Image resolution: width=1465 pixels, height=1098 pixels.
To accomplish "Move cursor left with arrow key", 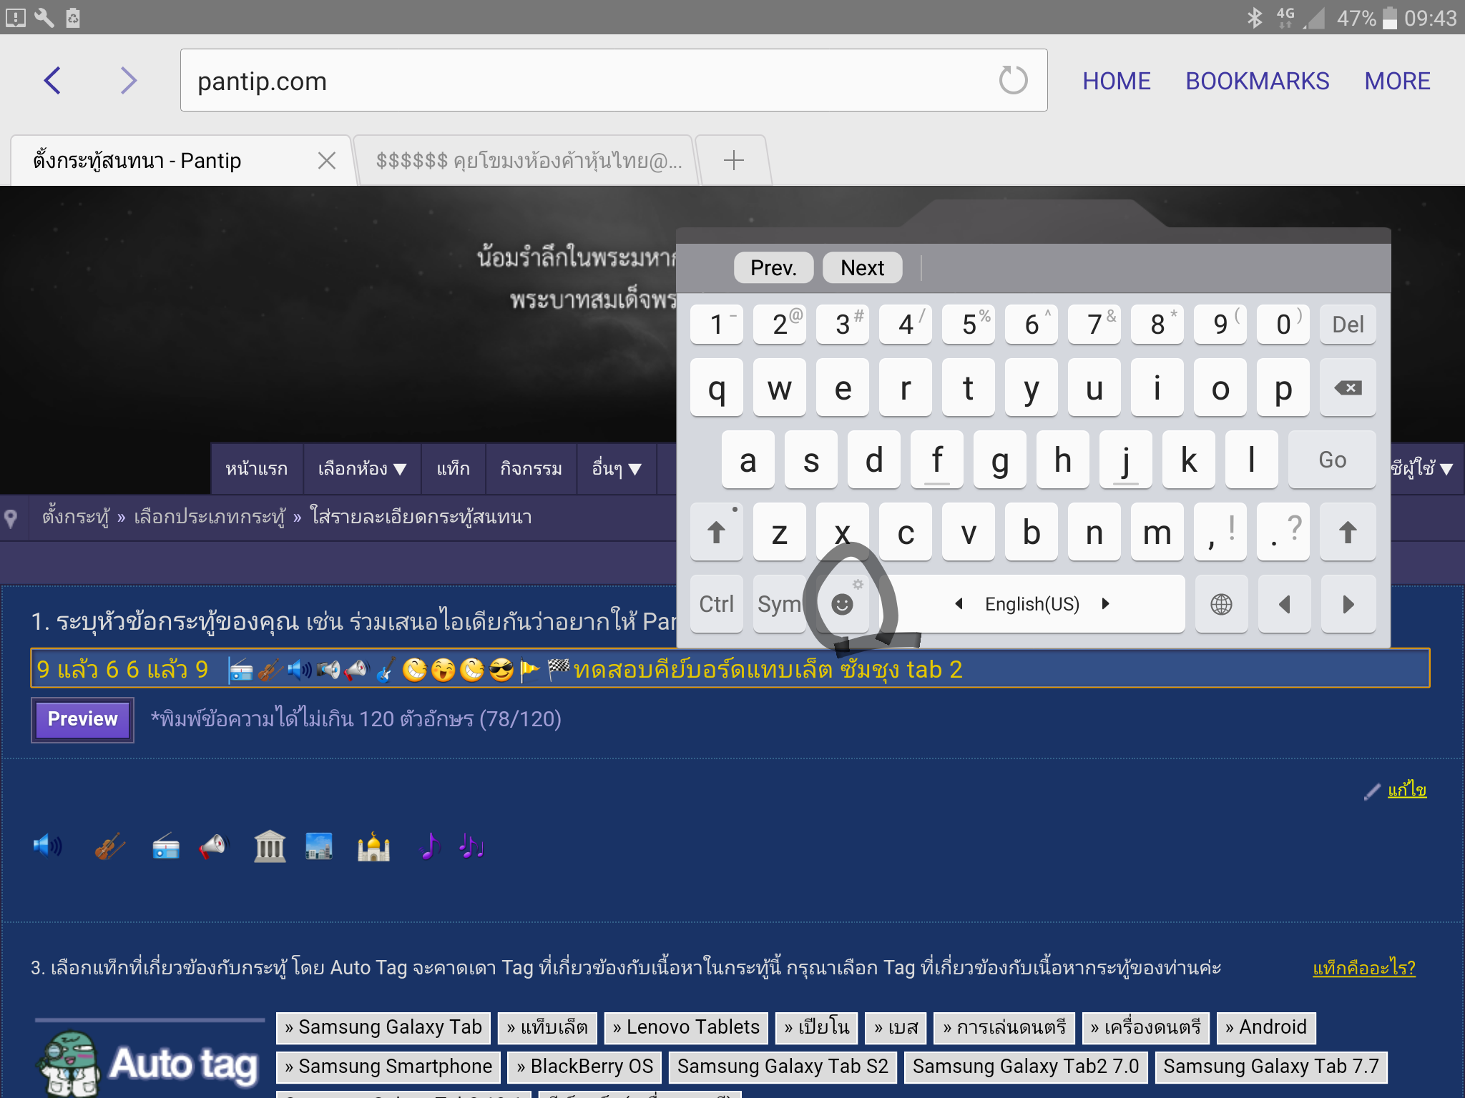I will 1284,605.
